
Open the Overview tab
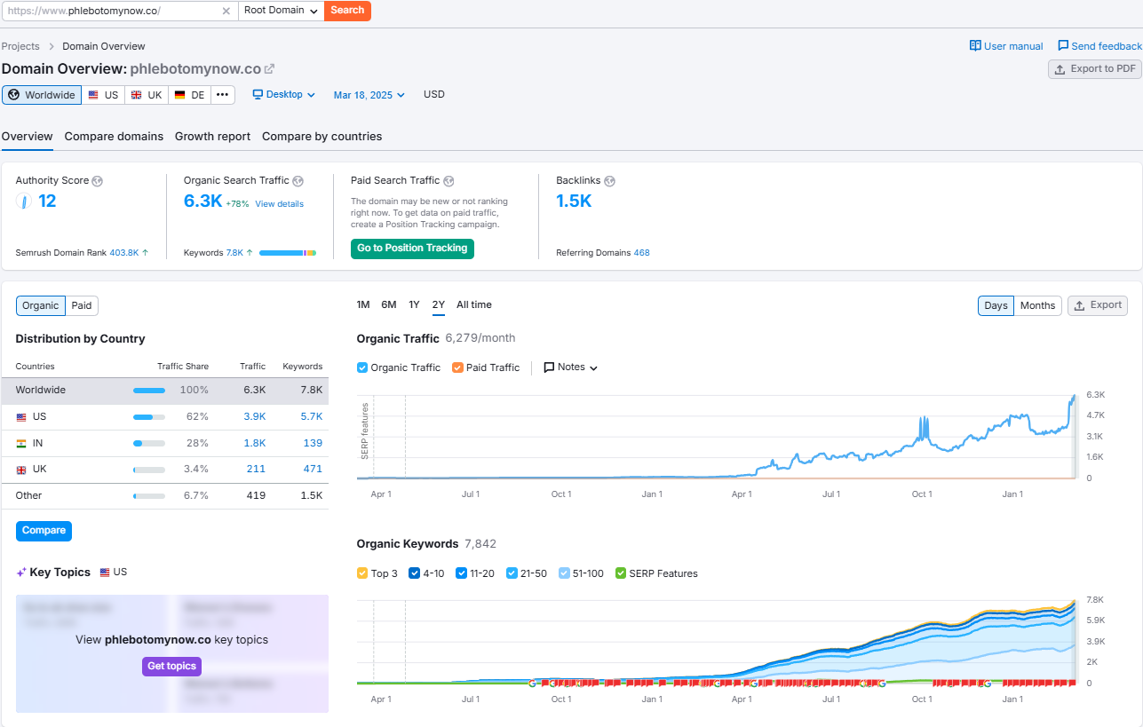[28, 137]
